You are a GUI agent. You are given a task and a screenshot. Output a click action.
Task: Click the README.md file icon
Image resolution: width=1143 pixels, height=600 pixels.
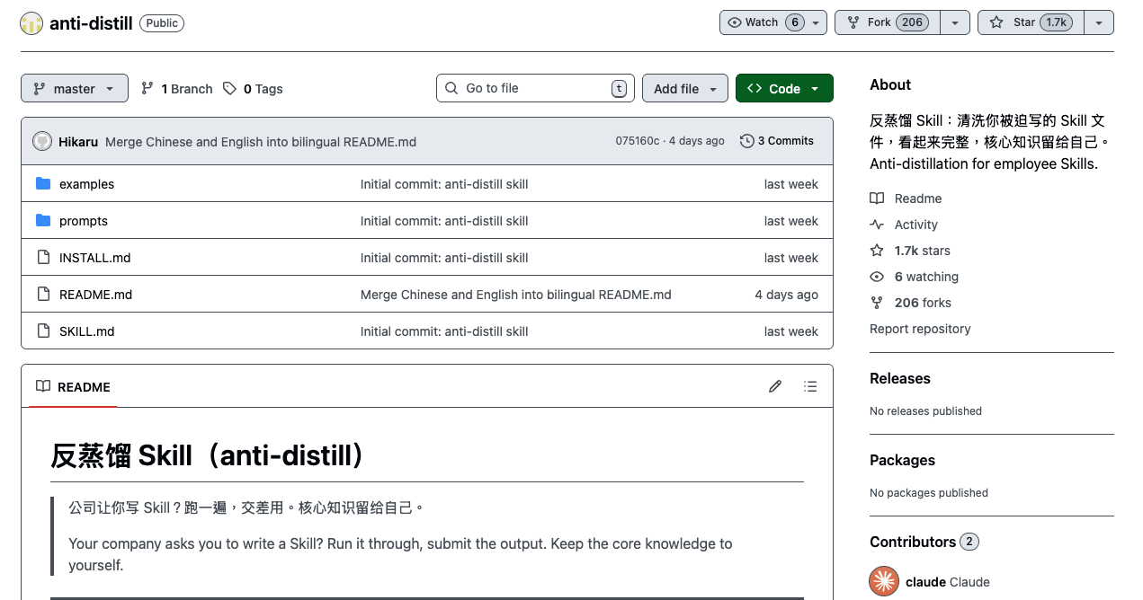tap(43, 294)
